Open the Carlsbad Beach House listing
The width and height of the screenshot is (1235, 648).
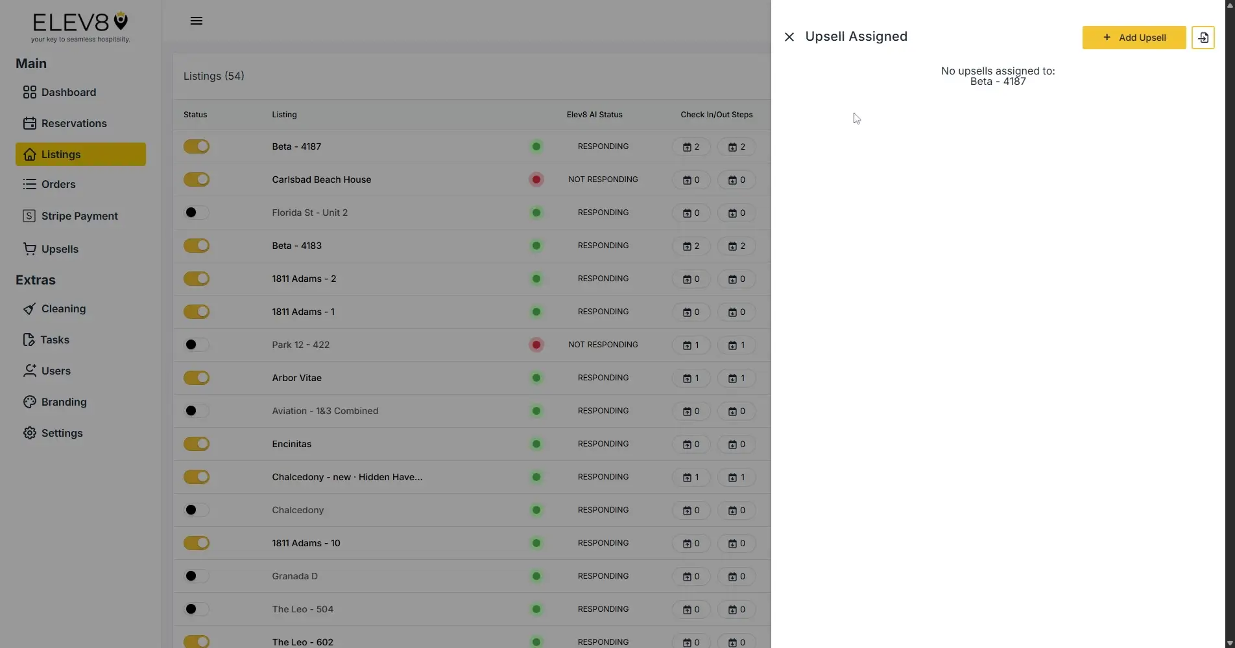(321, 179)
